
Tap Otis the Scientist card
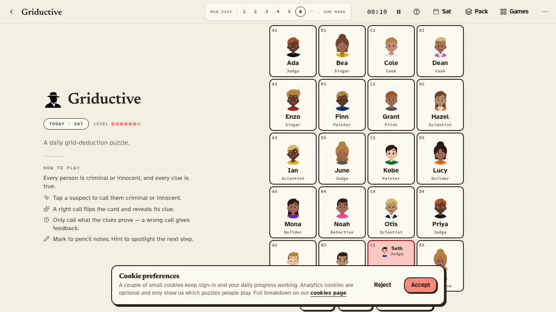pyautogui.click(x=391, y=212)
